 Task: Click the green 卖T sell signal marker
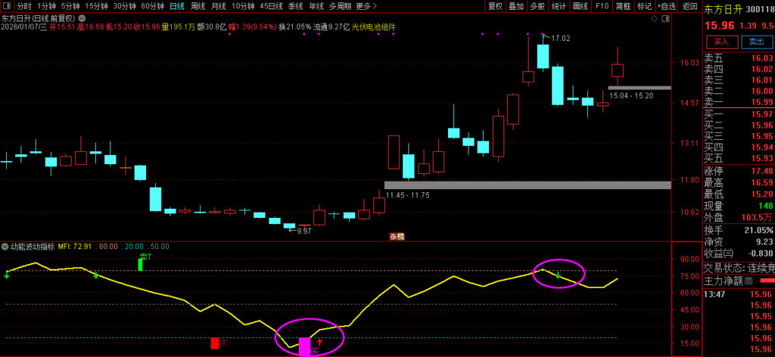141,262
